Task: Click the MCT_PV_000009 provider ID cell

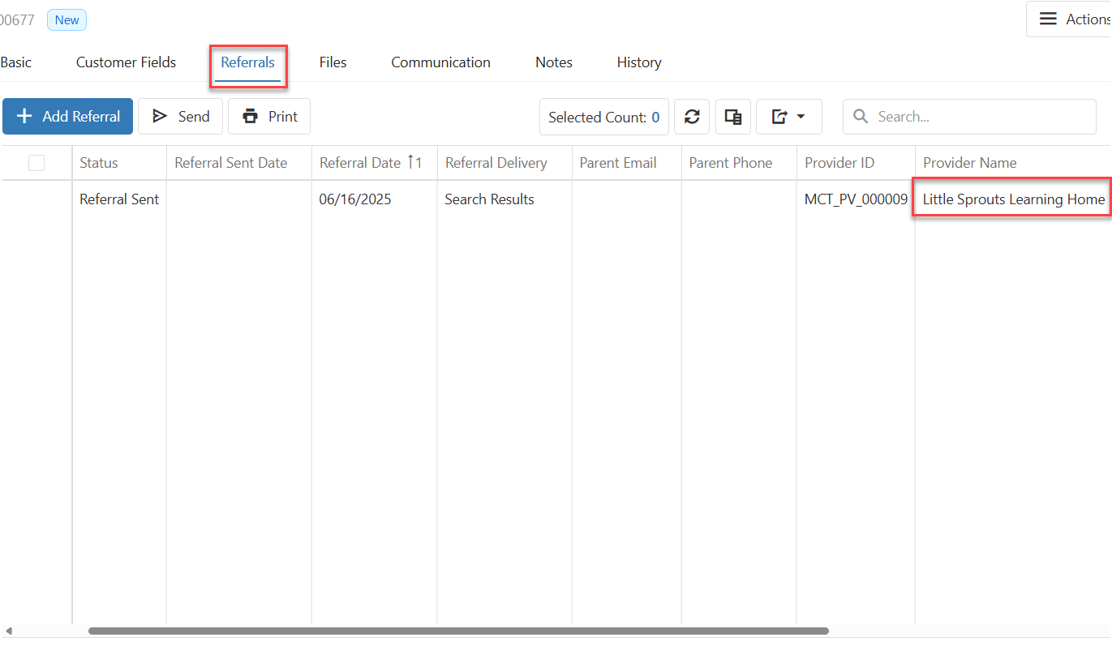Action: [856, 199]
